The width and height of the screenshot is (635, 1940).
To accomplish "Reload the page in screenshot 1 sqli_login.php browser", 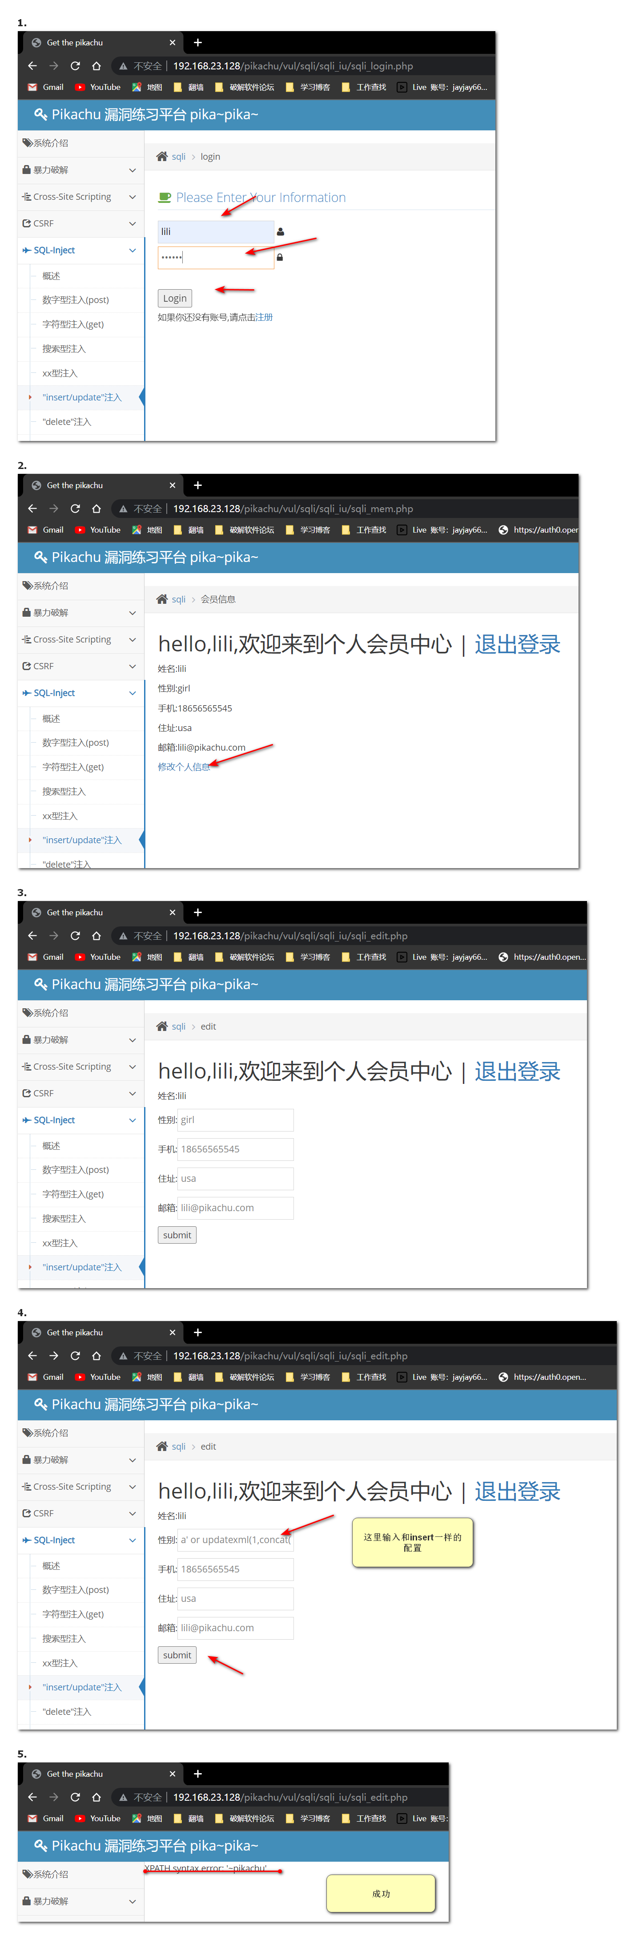I will 75,66.
